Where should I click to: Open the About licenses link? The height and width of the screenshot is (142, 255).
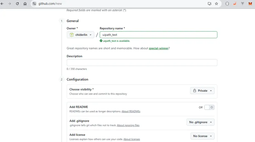(132, 139)
